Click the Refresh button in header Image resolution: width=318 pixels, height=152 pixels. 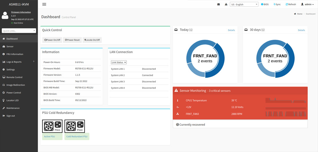(291, 4)
